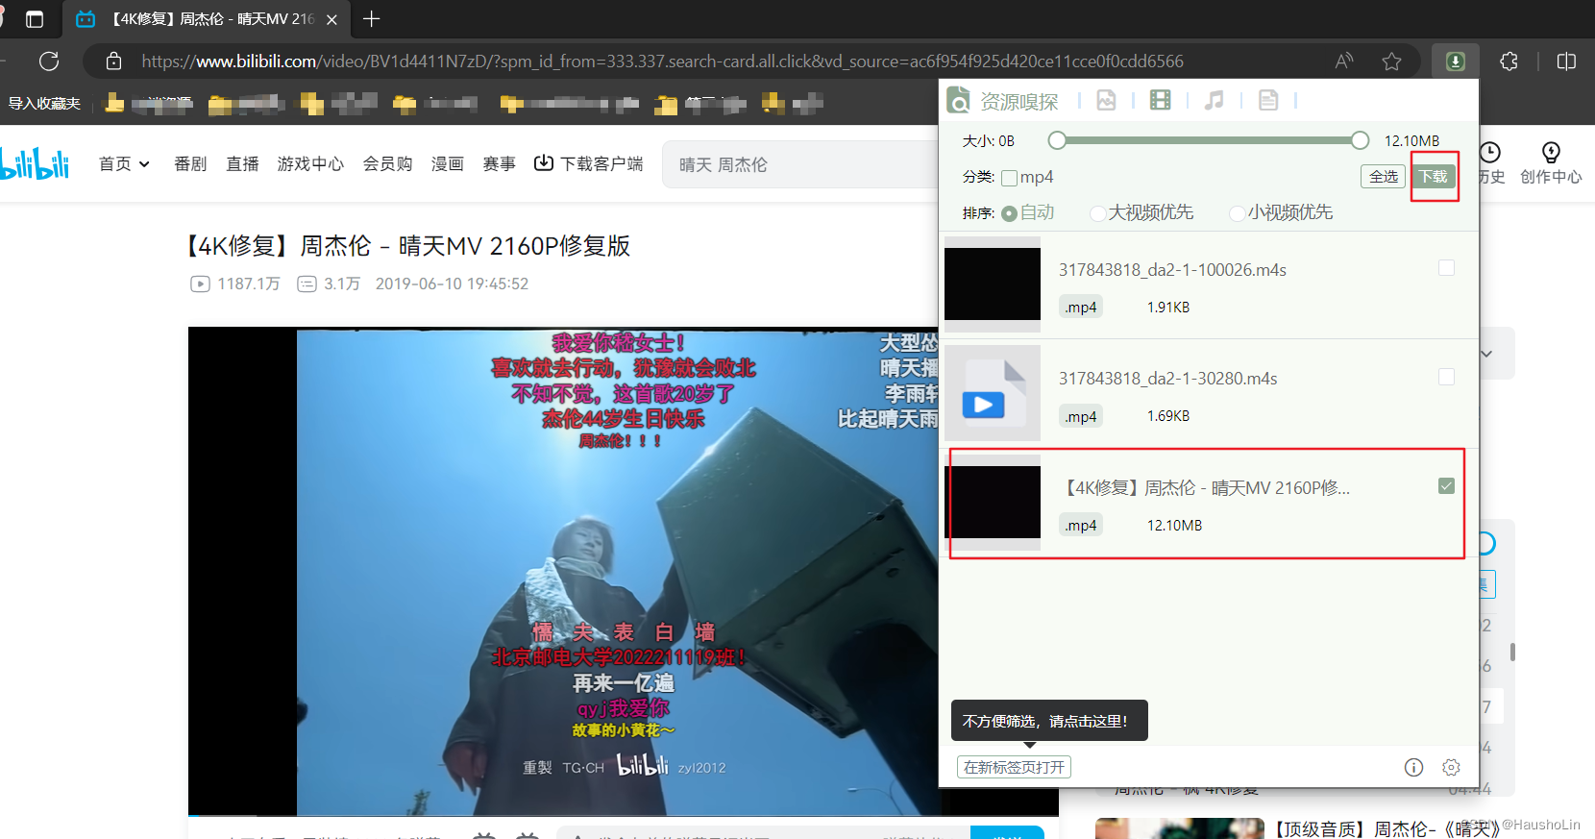Open the 直播 nav item
This screenshot has height=839, width=1595.
pyautogui.click(x=242, y=164)
